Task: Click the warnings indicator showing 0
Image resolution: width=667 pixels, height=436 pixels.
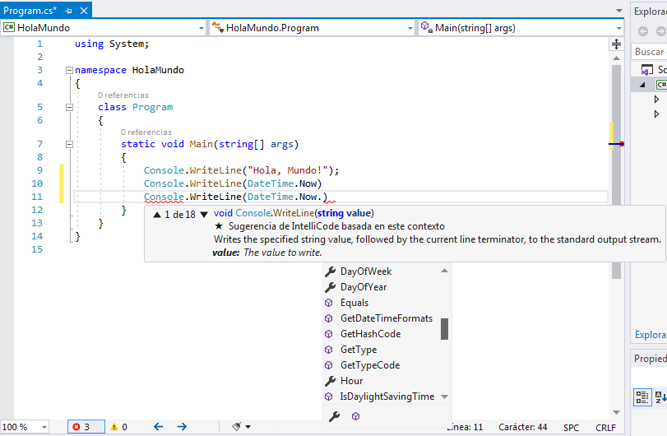Action: (x=118, y=427)
